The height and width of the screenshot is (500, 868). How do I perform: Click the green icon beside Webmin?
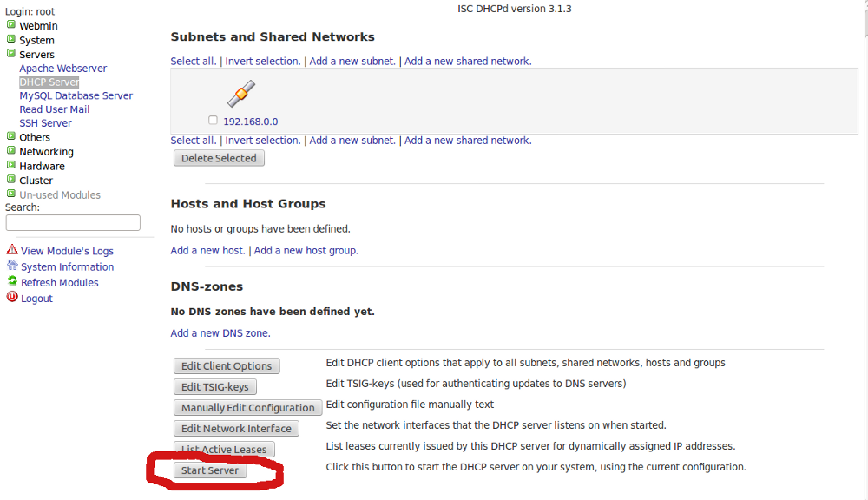point(11,25)
